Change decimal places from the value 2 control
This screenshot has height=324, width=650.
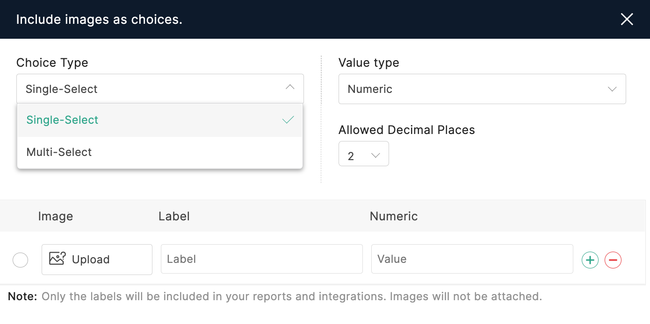click(x=364, y=154)
